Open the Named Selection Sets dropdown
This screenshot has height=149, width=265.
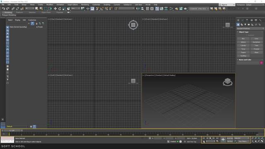tap(127, 8)
